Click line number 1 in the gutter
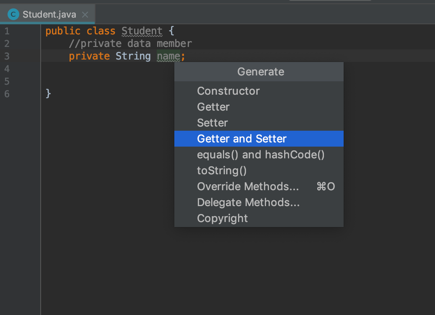This screenshot has width=435, height=315. (x=7, y=31)
